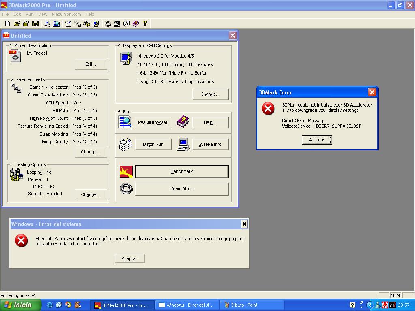The height and width of the screenshot is (311, 415).
Task: Click the 3DP project document icon
Action: 15,56
